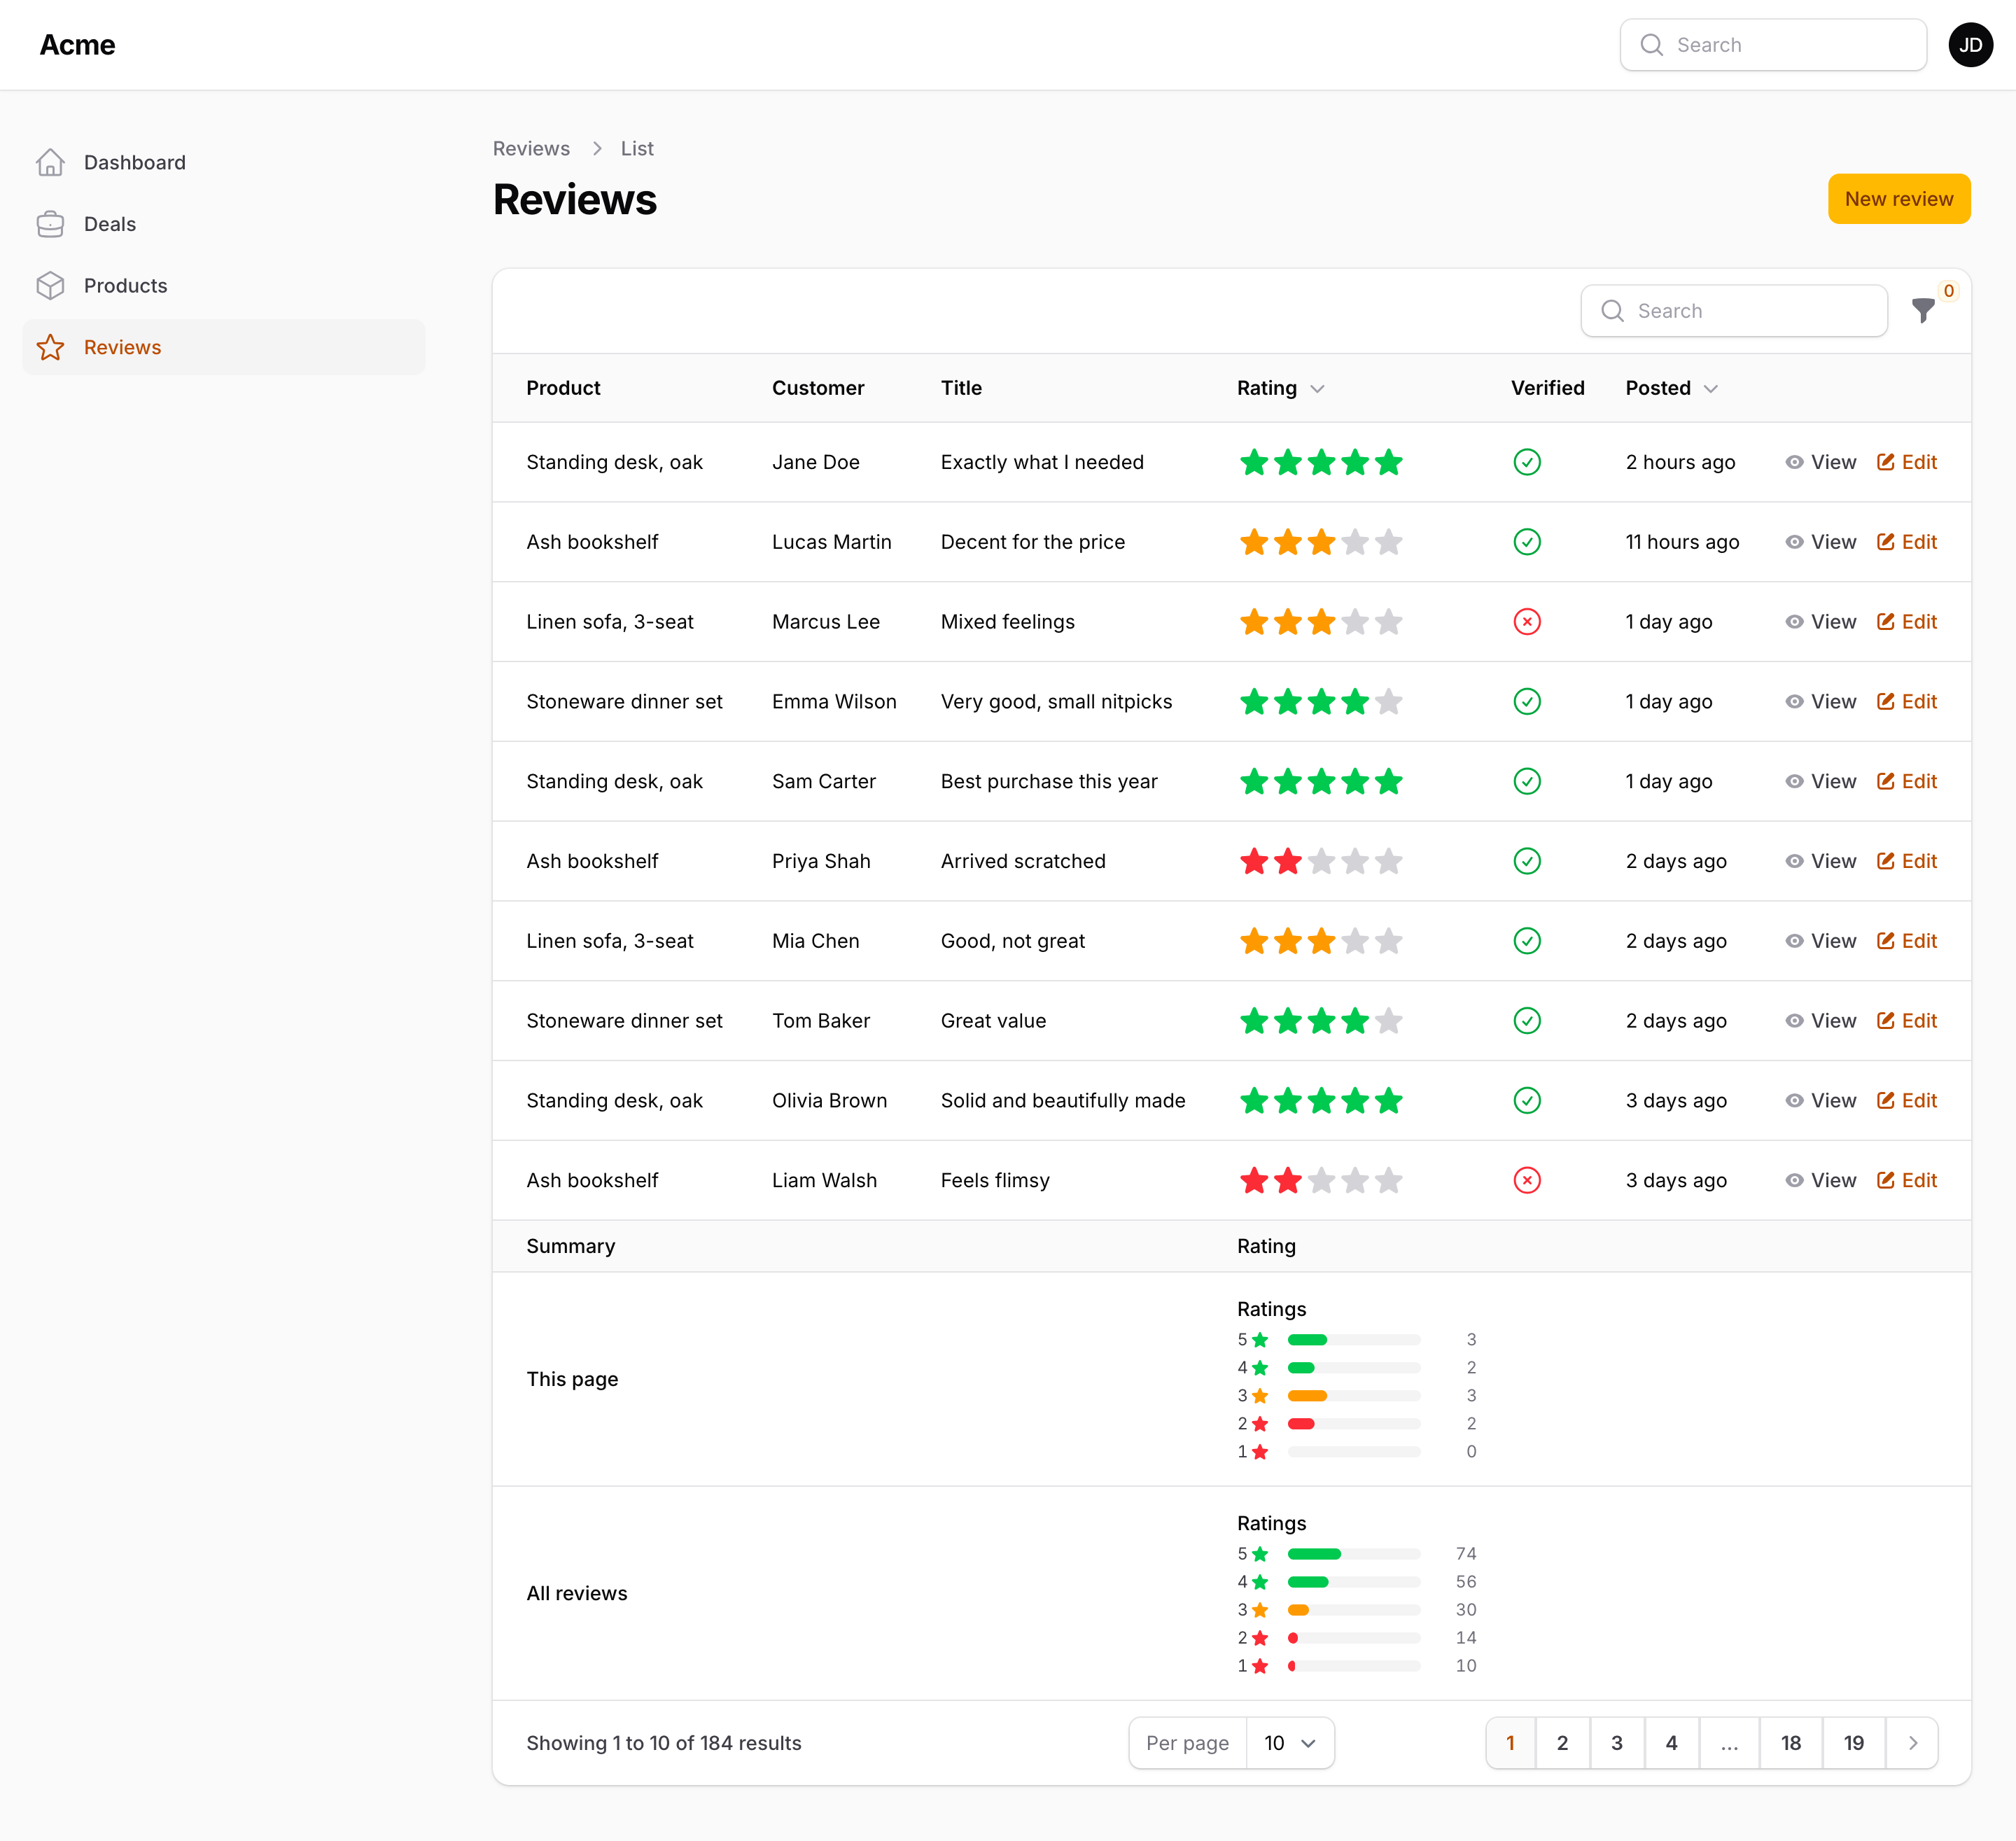Click the eye icon in Olivia Brown row

[1795, 1100]
